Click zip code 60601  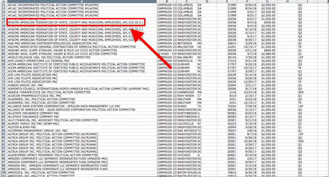[227, 155]
